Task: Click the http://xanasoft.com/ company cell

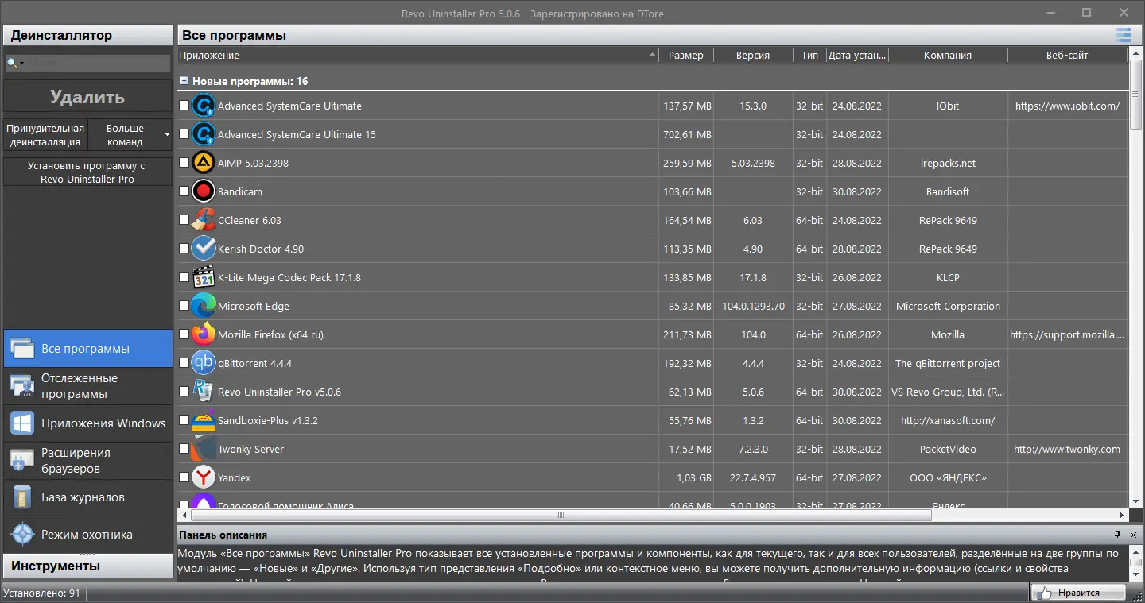Action: [x=948, y=420]
